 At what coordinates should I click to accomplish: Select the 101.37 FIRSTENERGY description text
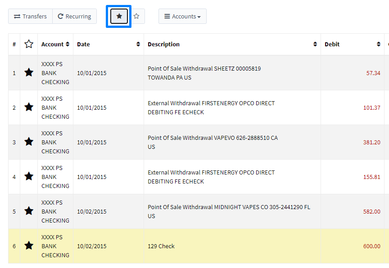[x=211, y=107]
